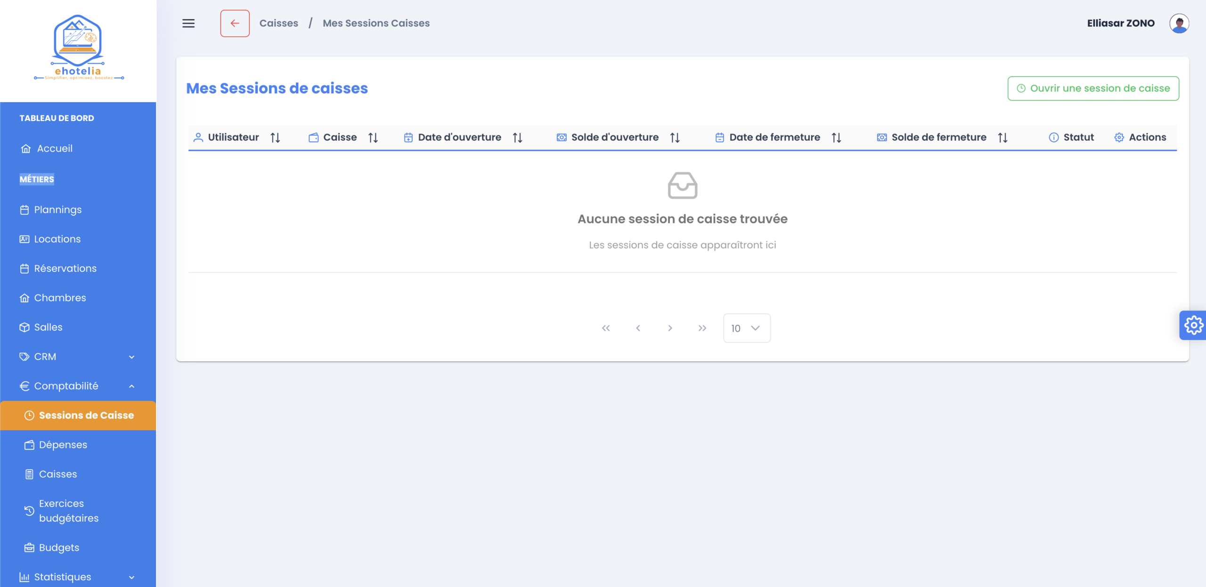This screenshot has width=1206, height=587.
Task: Click the user avatar picture
Action: point(1179,23)
